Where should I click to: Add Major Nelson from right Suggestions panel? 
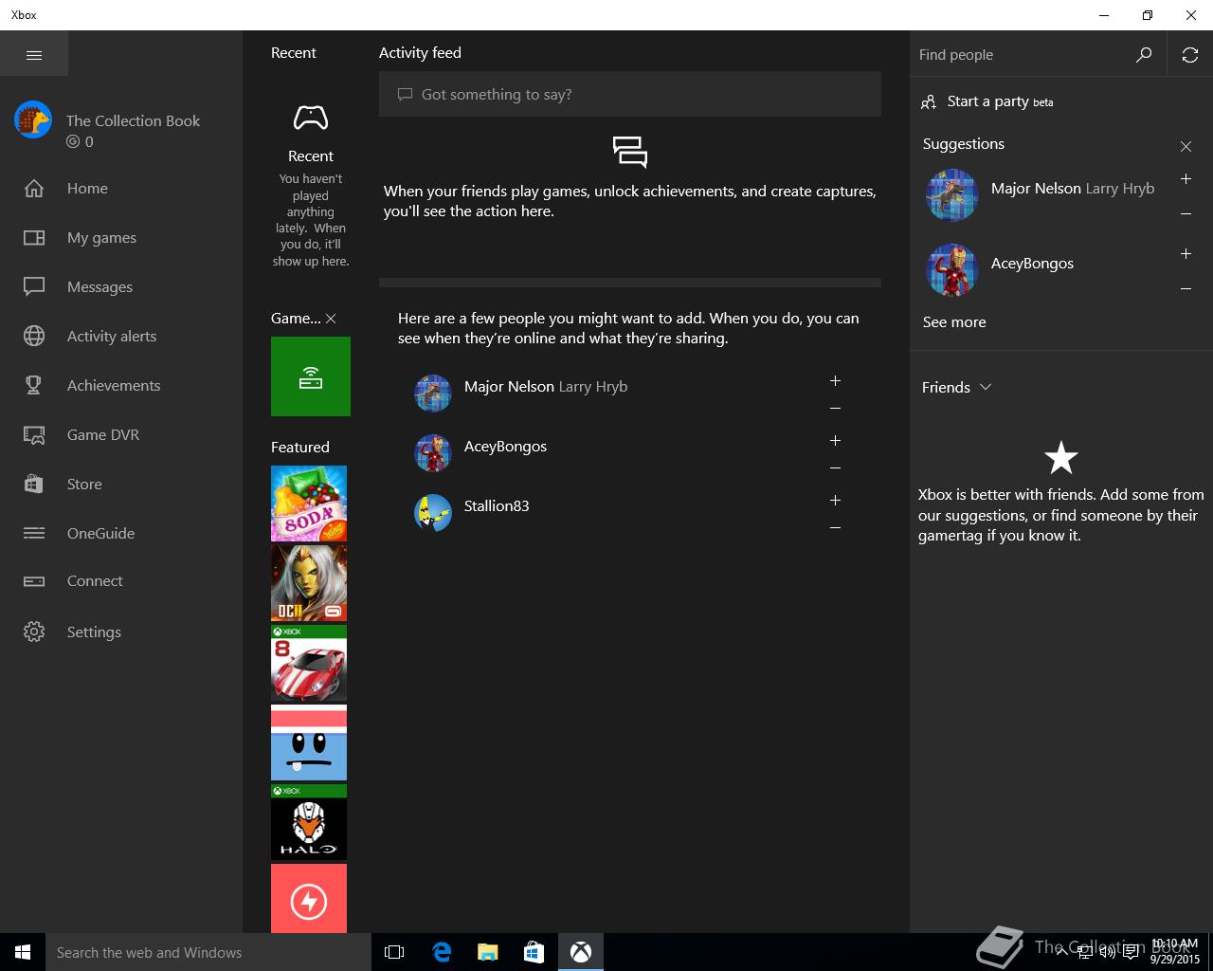1186,179
